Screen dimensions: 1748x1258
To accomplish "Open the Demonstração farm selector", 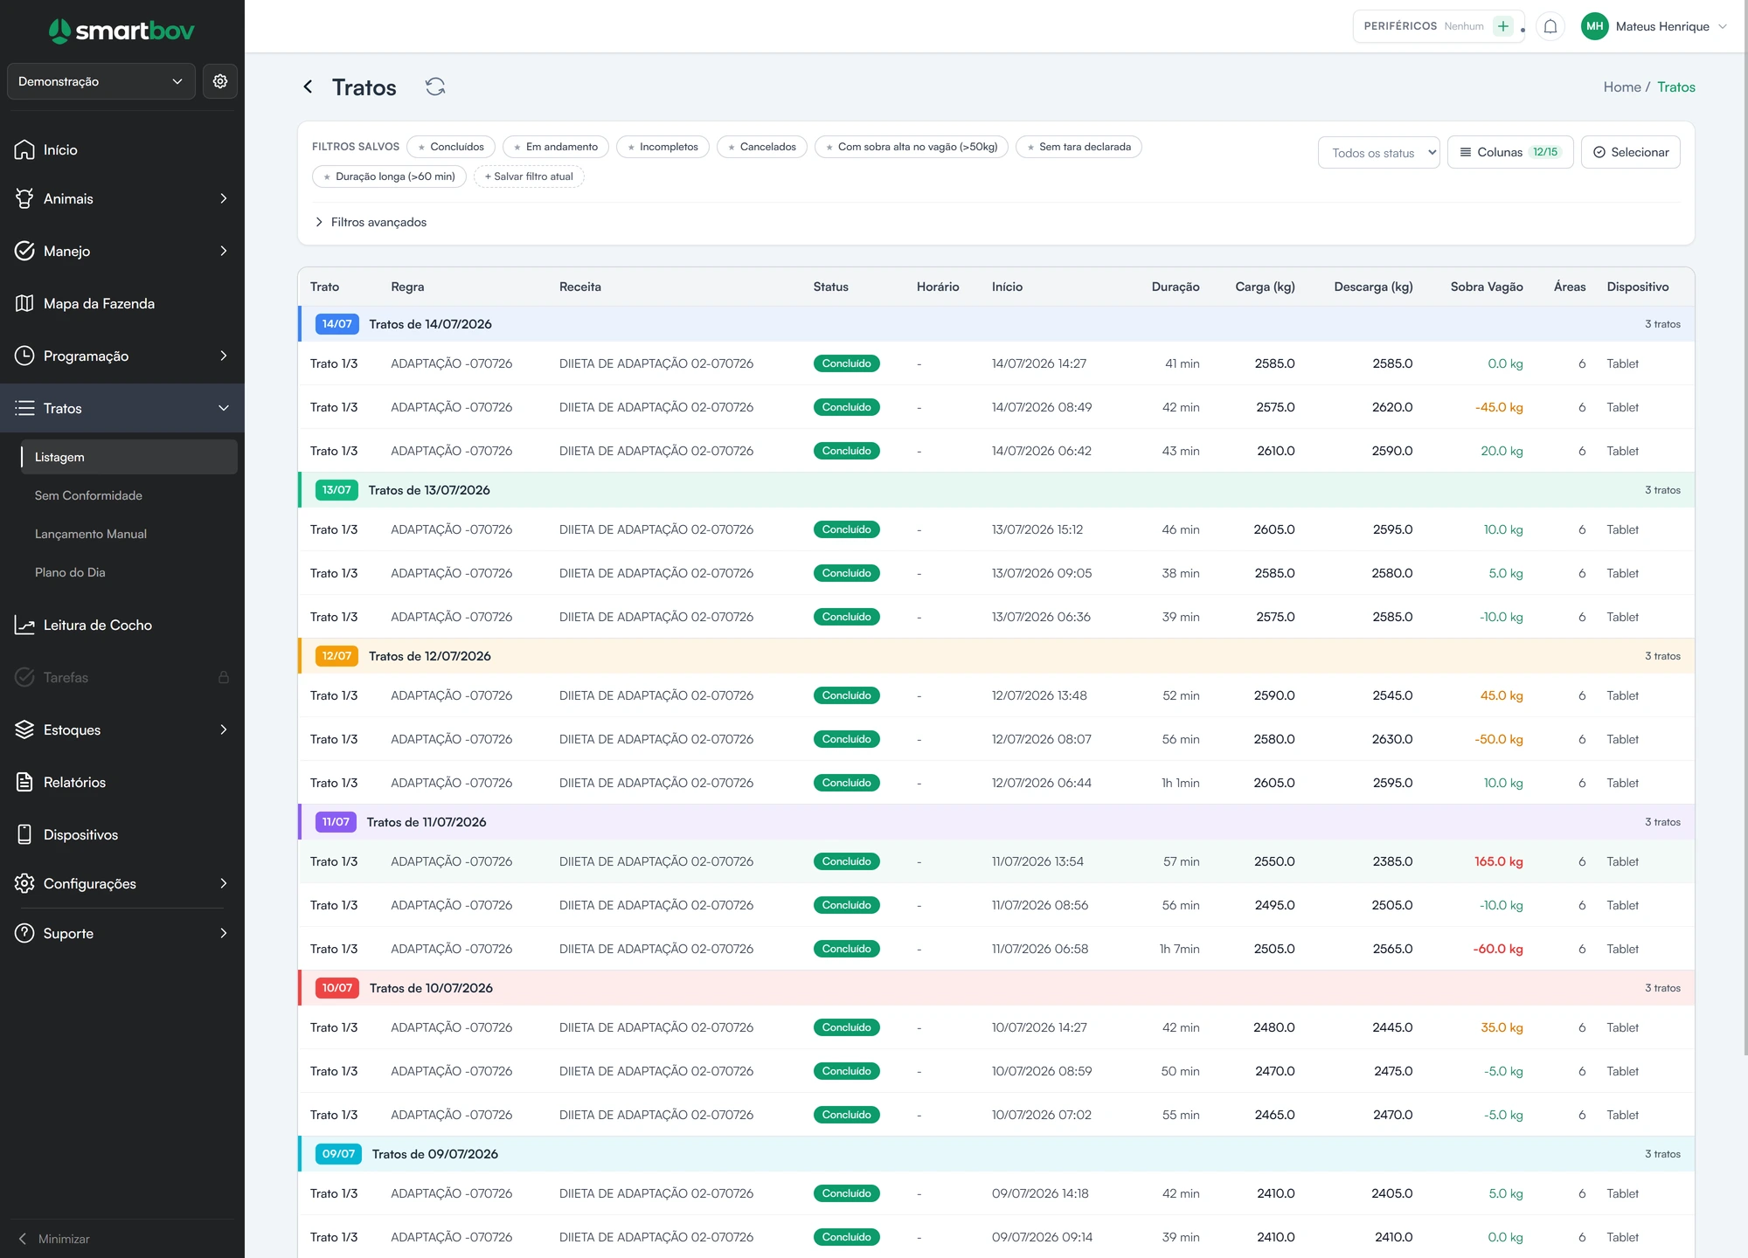I will [101, 81].
